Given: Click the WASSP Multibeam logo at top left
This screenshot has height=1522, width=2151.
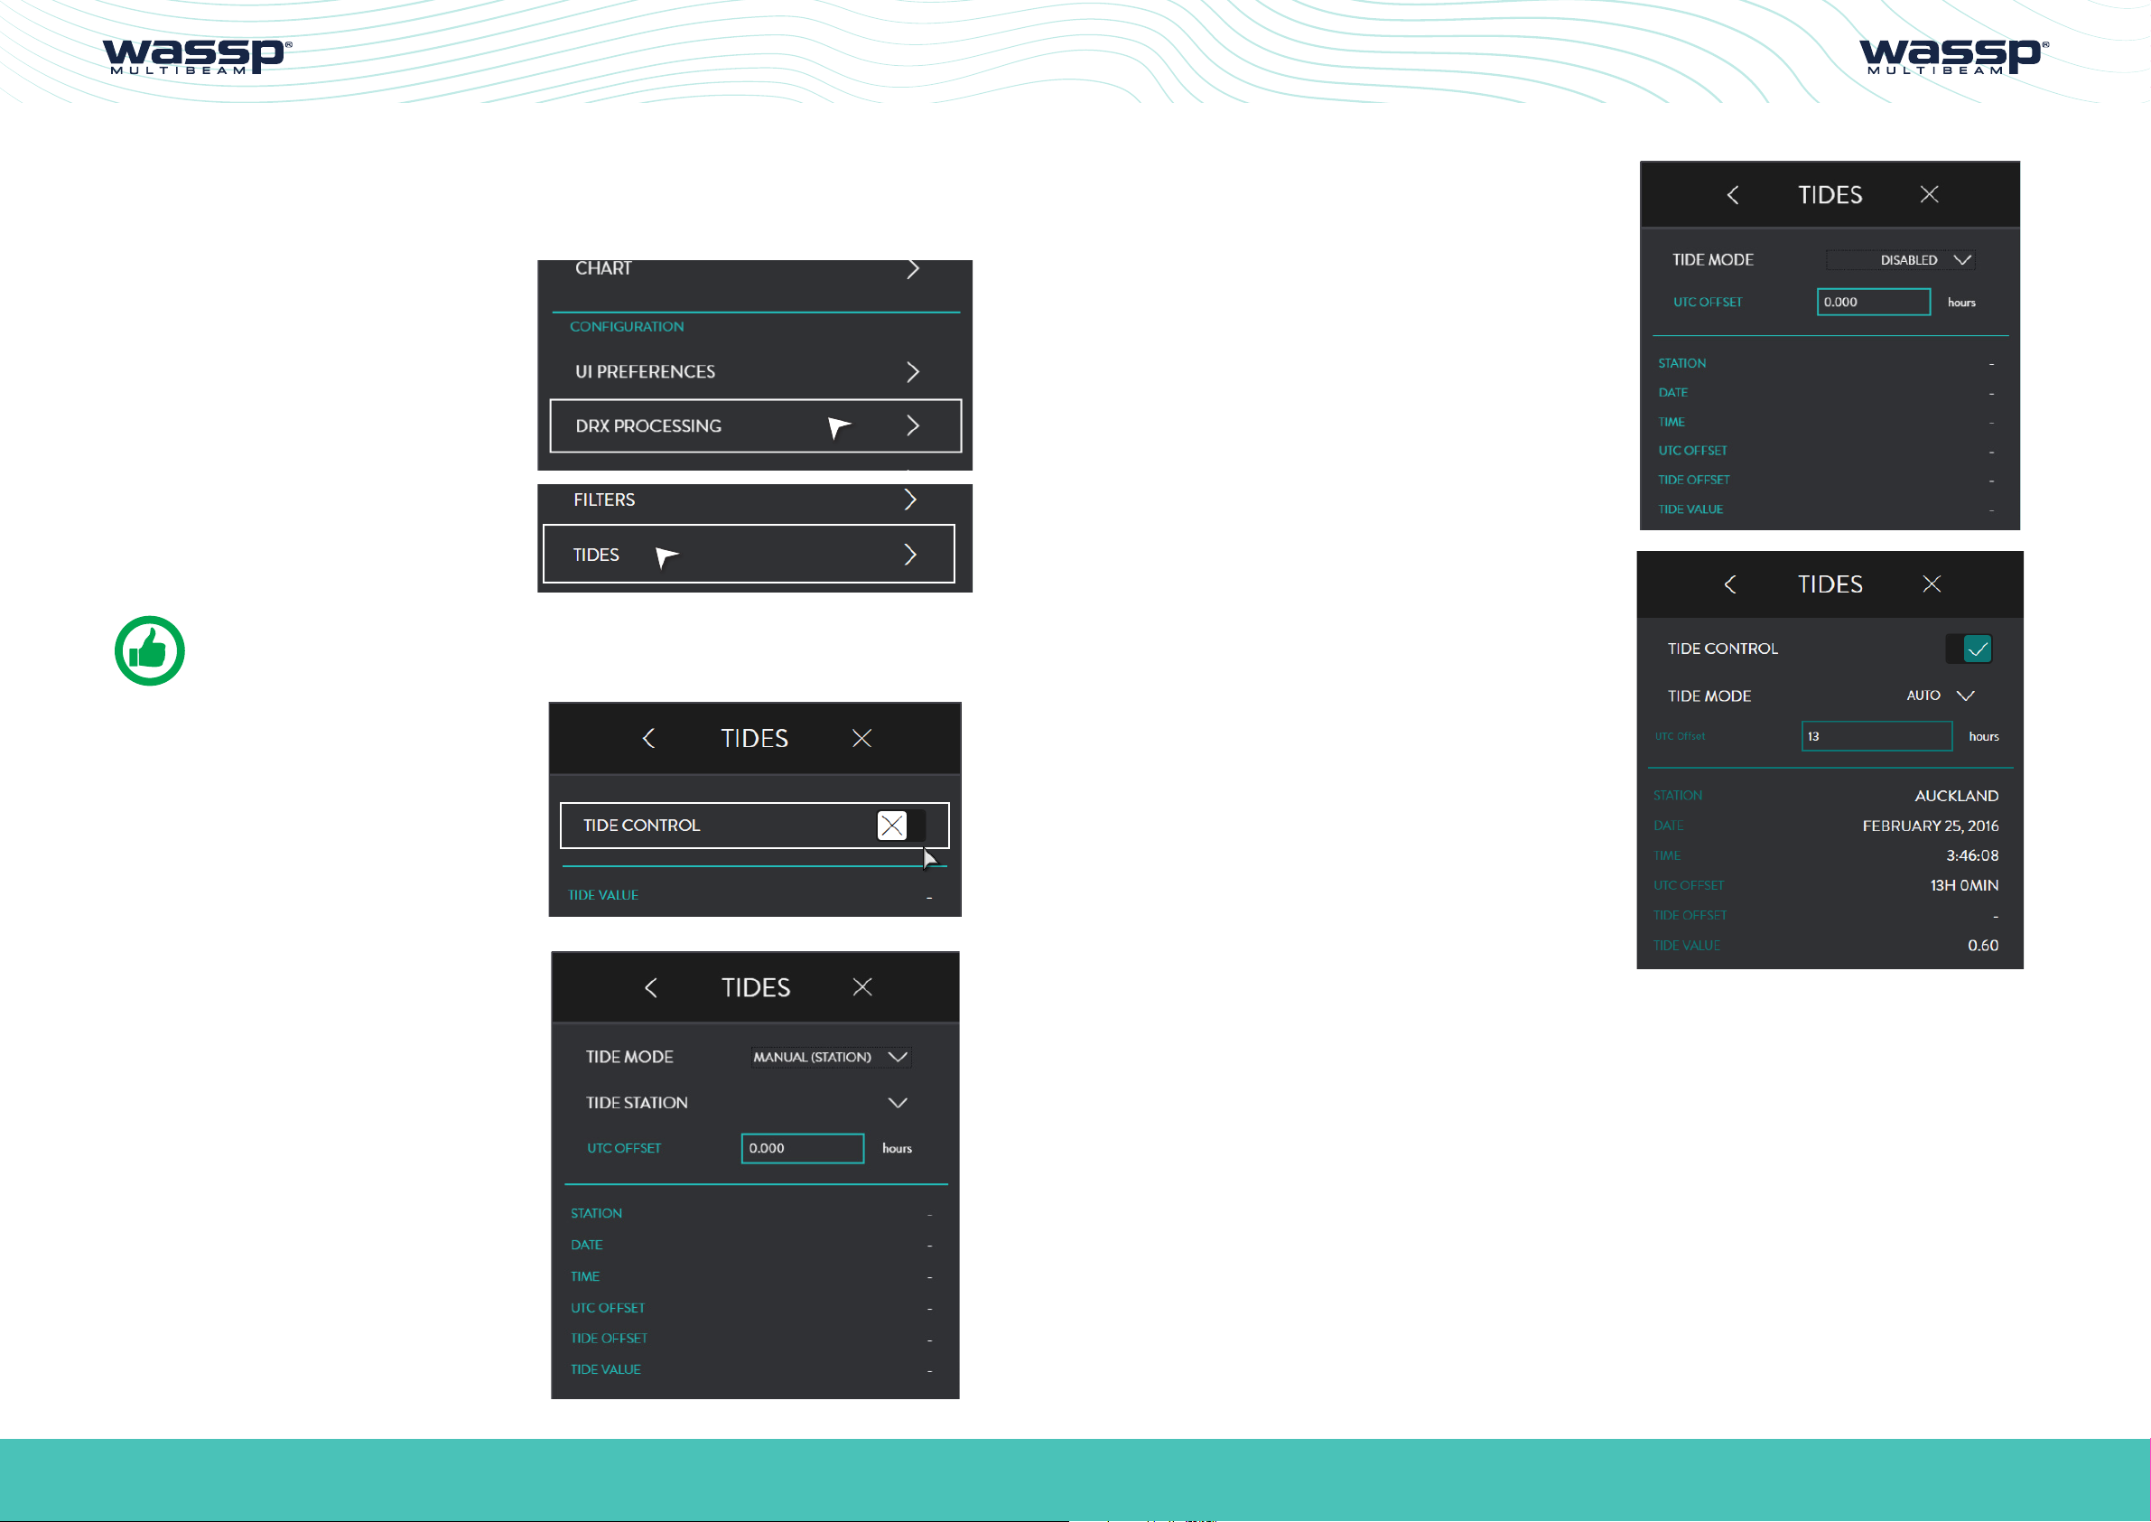Looking at the screenshot, I should click(197, 56).
